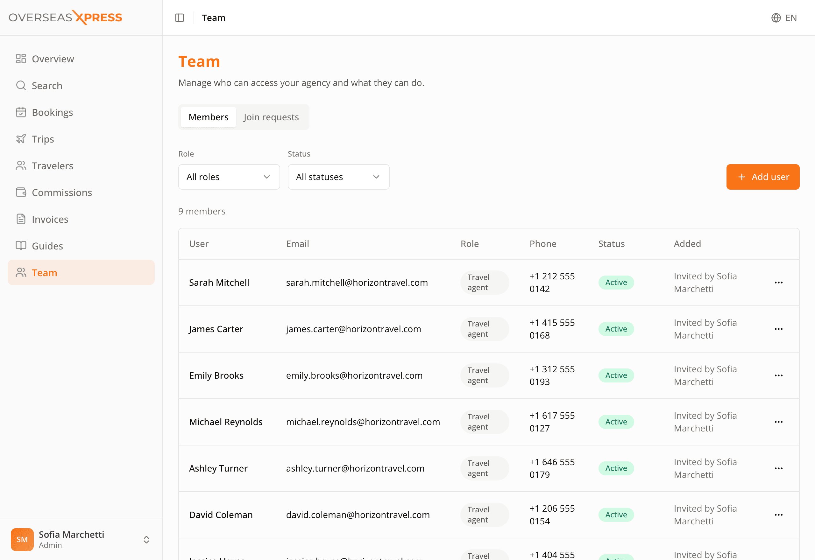Image resolution: width=815 pixels, height=560 pixels.
Task: Open actions menu for Sarah Mitchell
Action: pyautogui.click(x=778, y=283)
